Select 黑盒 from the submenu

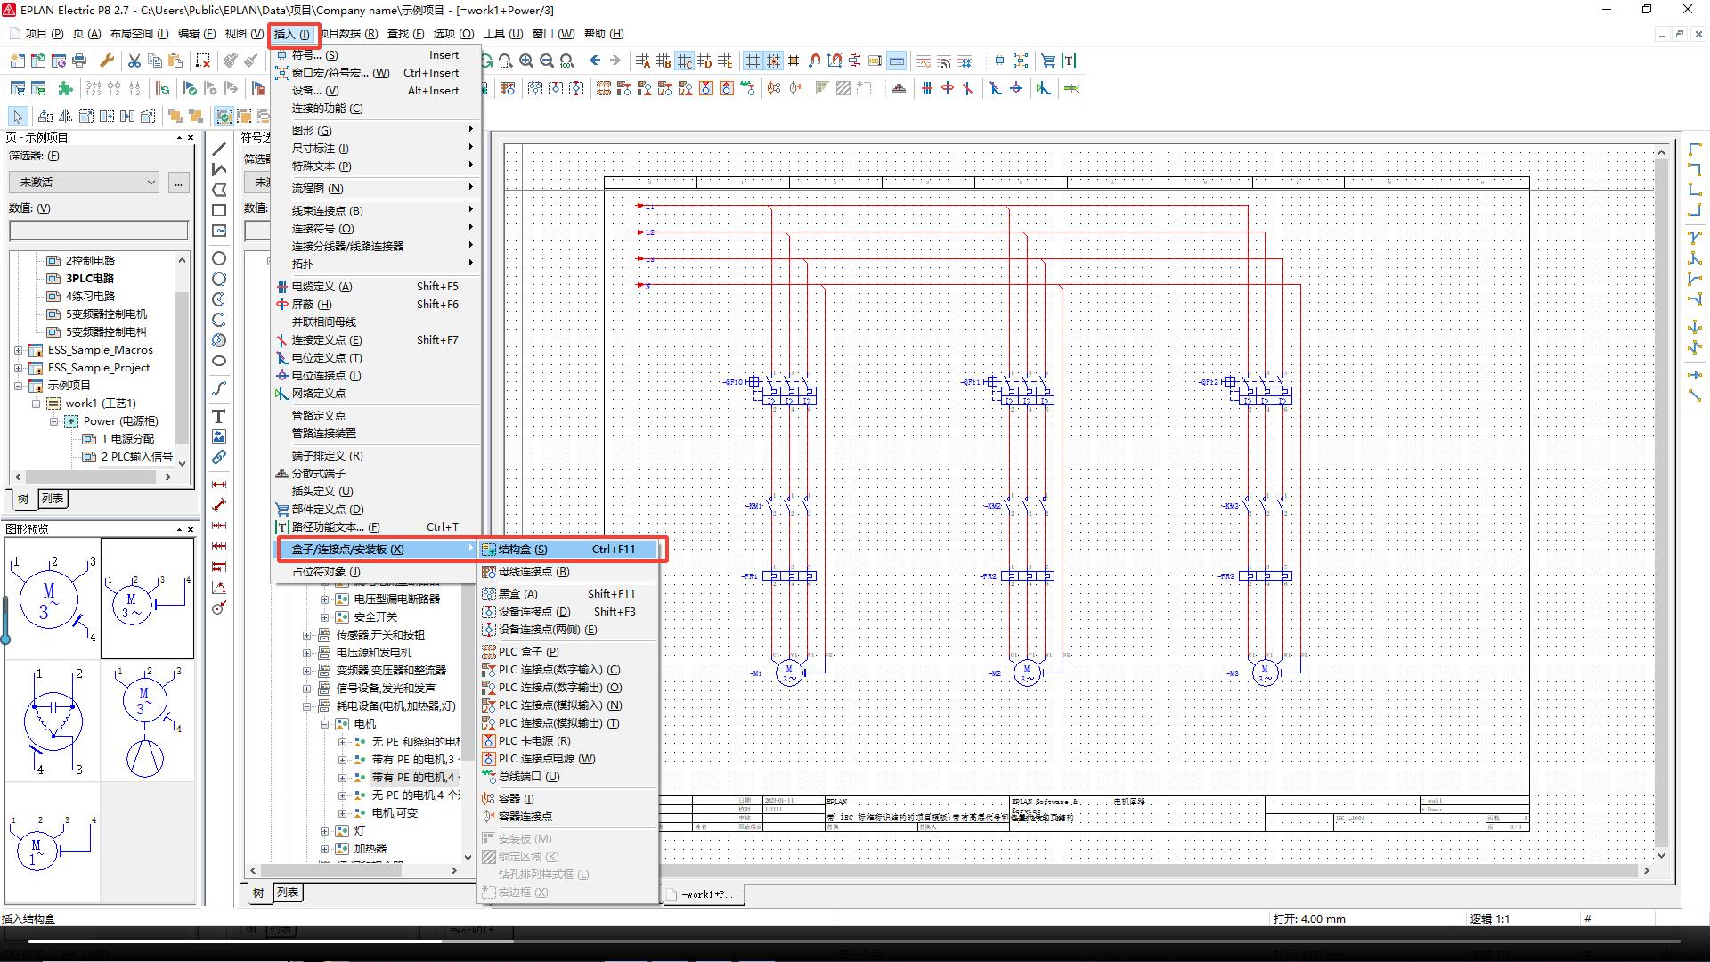[x=517, y=594]
